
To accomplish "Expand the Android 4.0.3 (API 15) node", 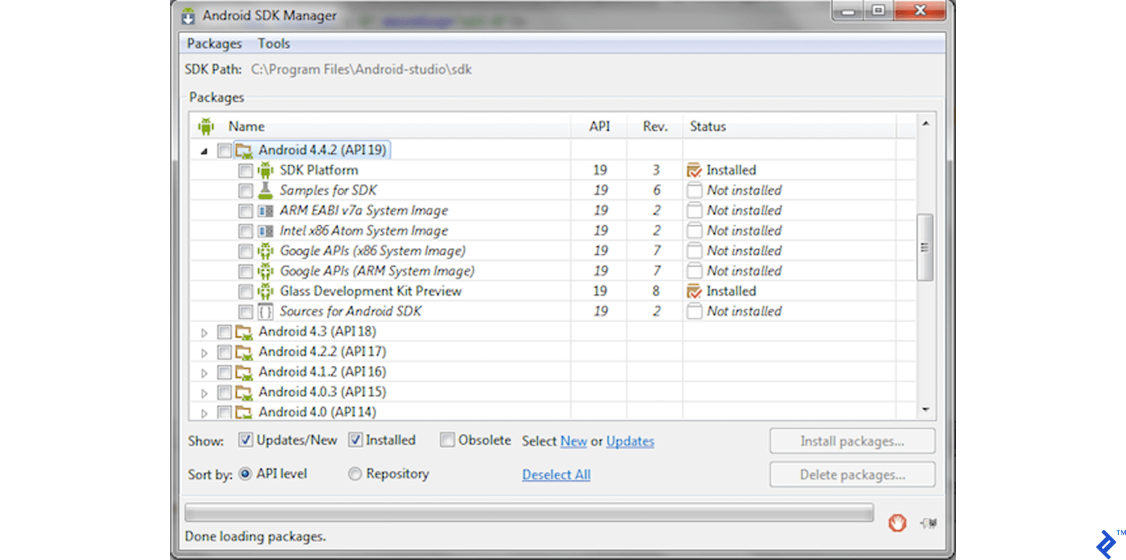I will coord(204,393).
